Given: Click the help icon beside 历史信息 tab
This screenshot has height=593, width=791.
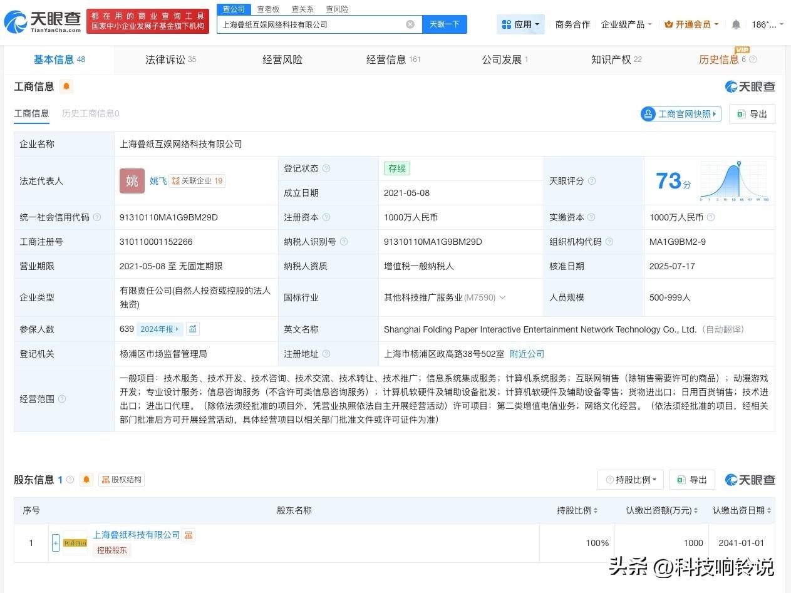Looking at the screenshot, I should (753, 59).
